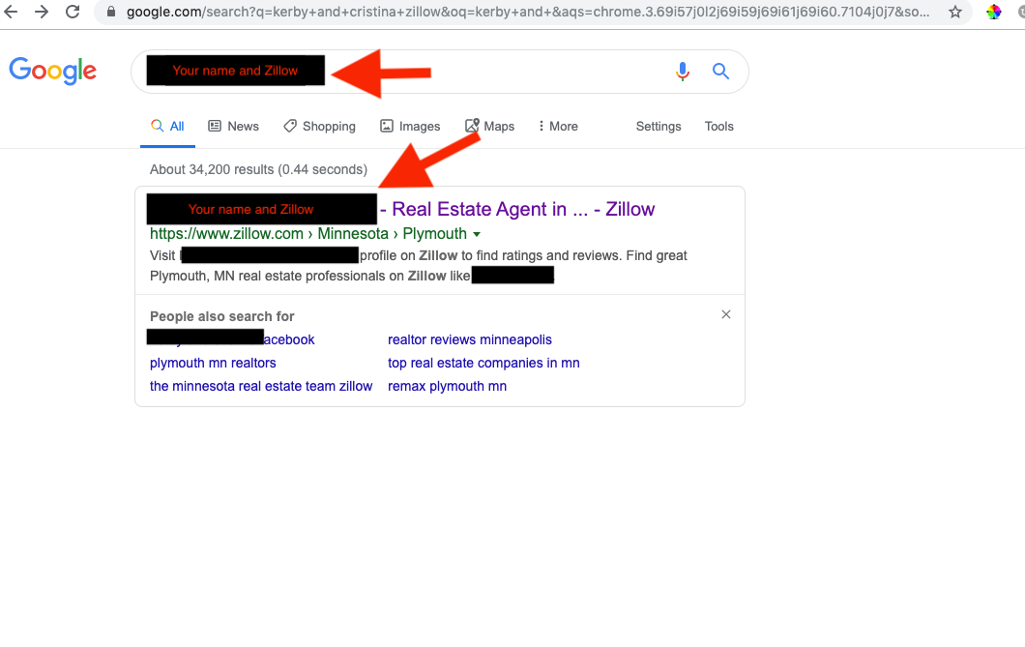Switch to the News tab
This screenshot has width=1025, height=647.
coord(233,126)
